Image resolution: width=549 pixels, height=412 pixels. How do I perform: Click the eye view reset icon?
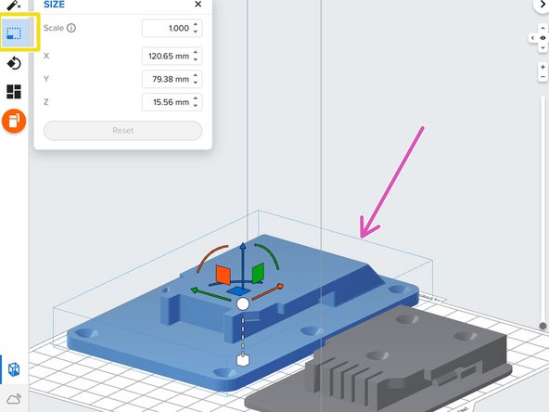[543, 38]
